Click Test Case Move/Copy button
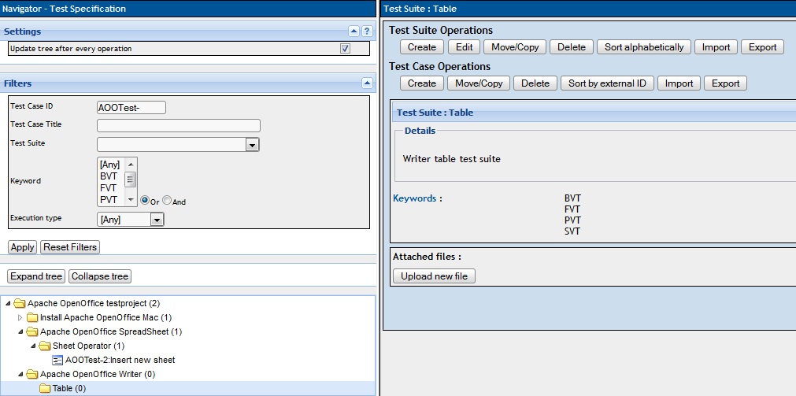The width and height of the screenshot is (796, 396). 479,83
